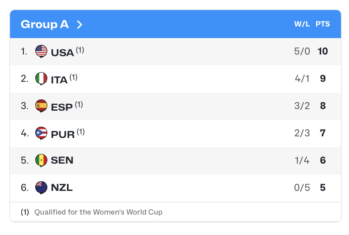The height and width of the screenshot is (235, 349).
Task: Select the ITA team name
Action: tap(59, 79)
